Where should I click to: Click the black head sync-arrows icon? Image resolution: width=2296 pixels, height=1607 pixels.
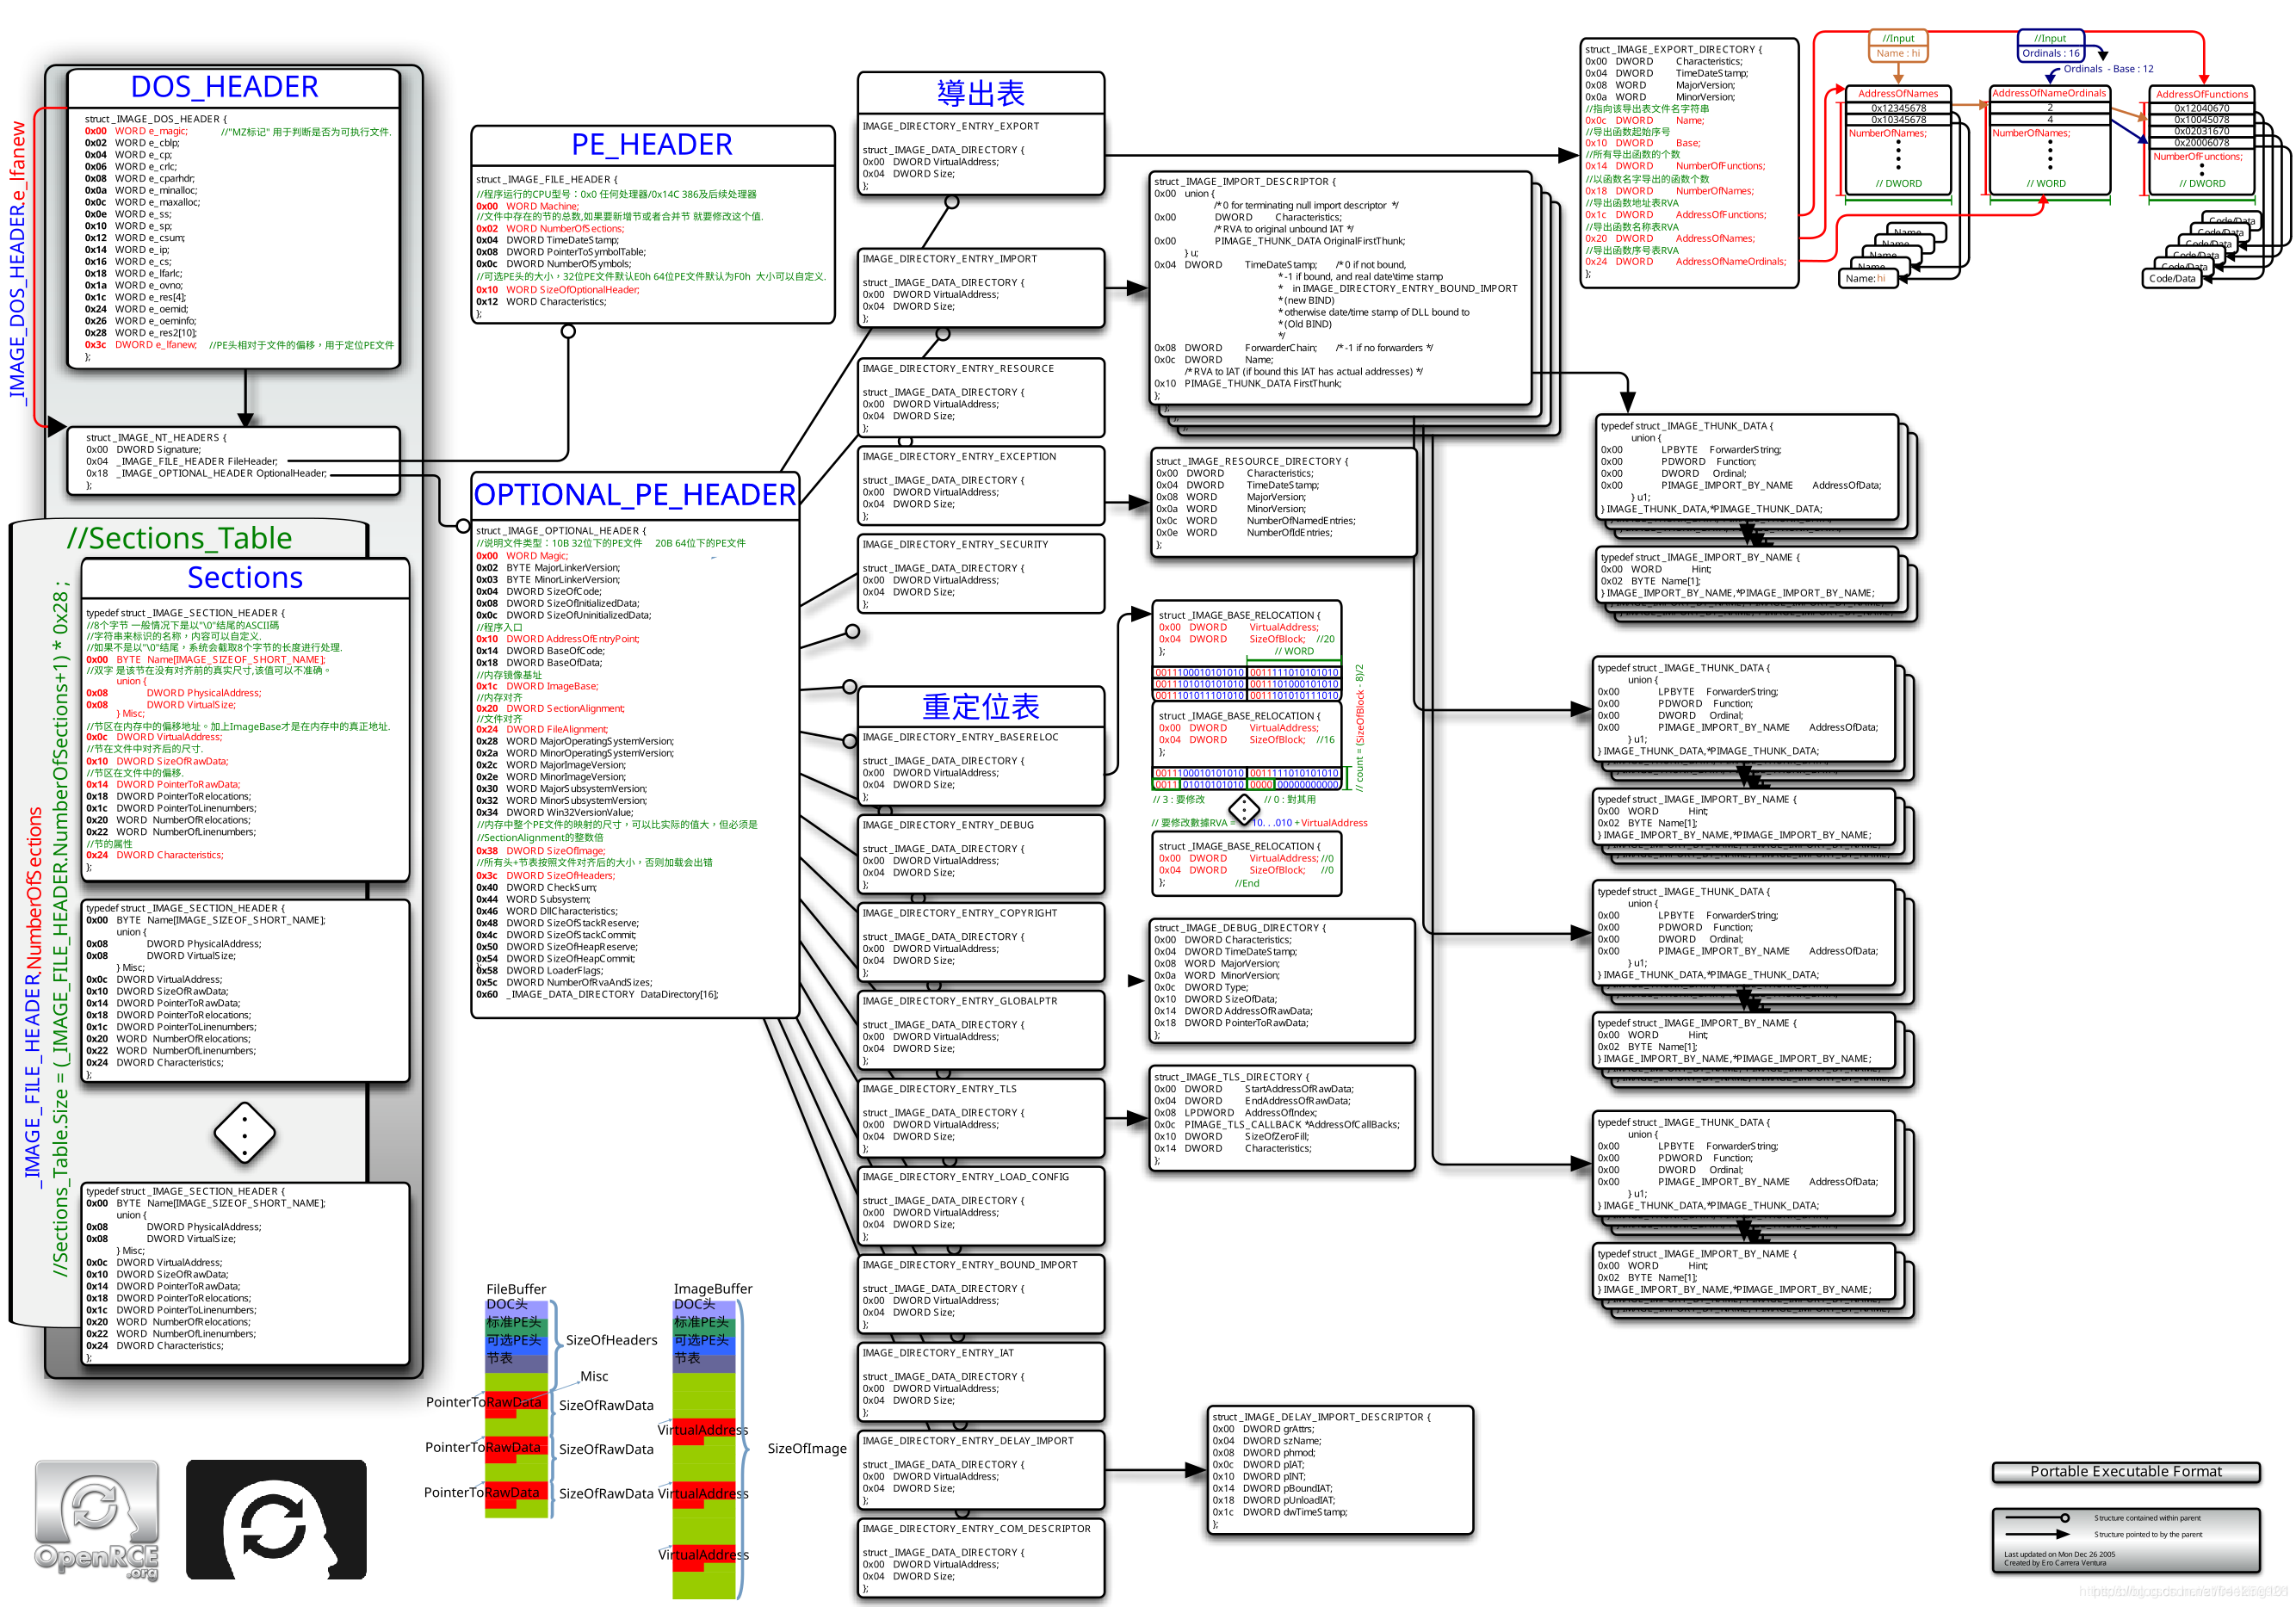click(276, 1519)
